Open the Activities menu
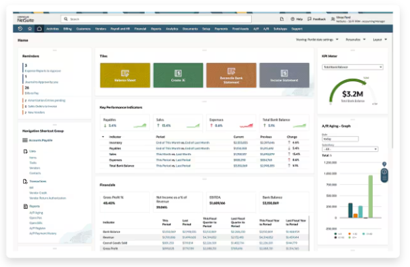The height and width of the screenshot is (267, 410). [52, 28]
